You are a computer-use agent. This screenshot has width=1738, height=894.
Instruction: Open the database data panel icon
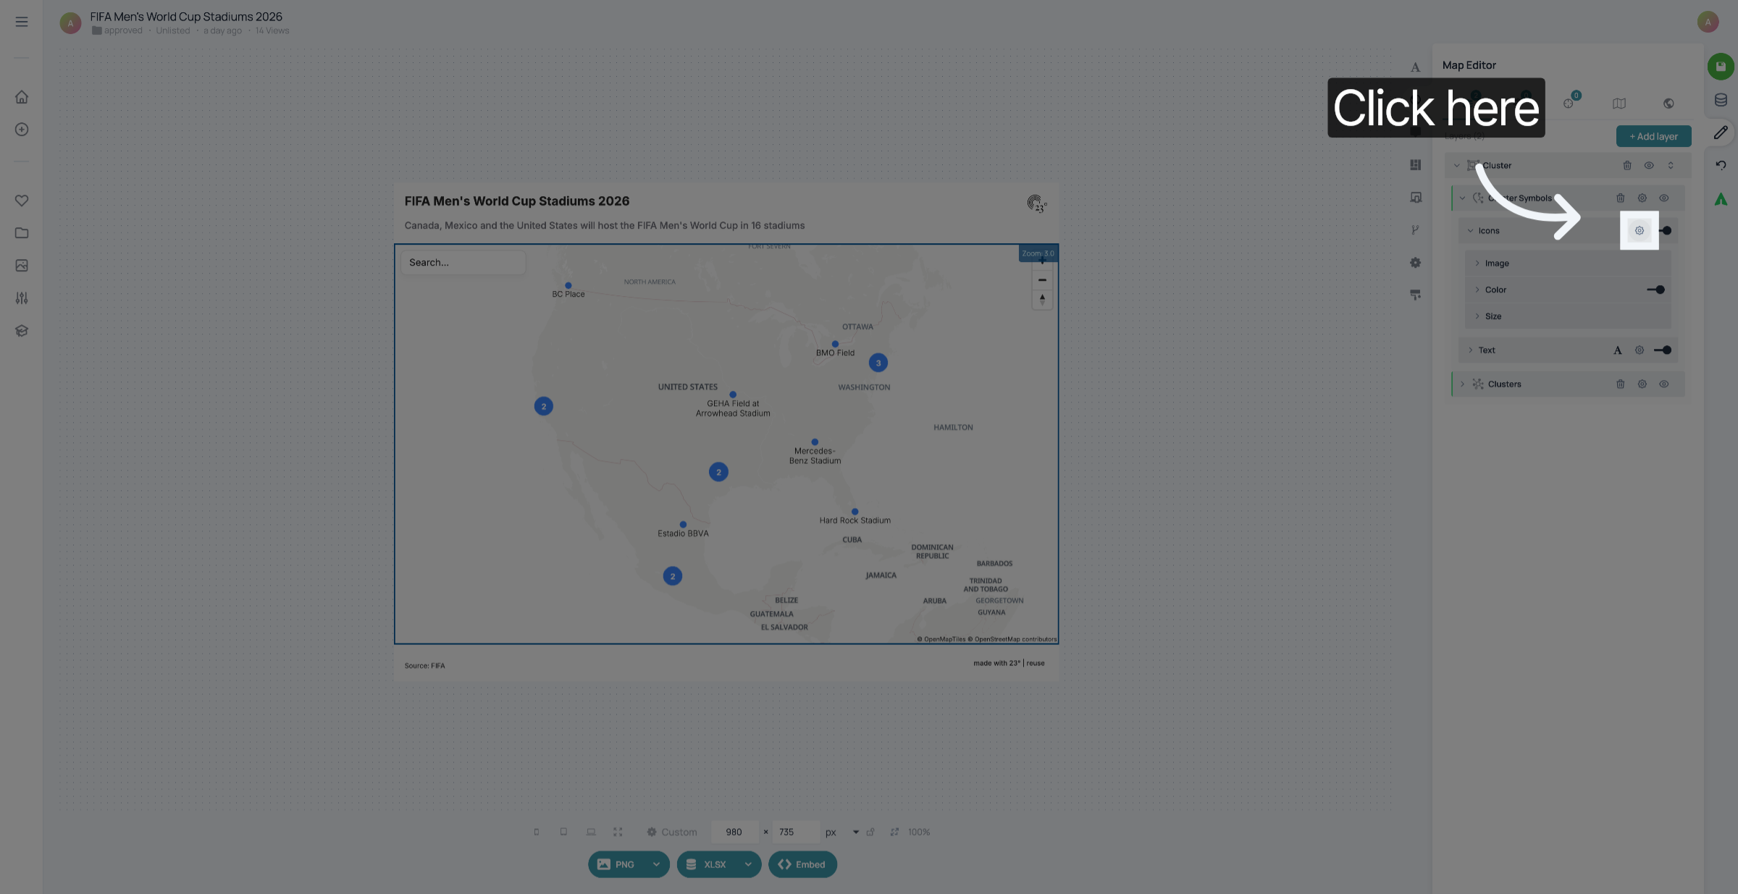point(1721,100)
